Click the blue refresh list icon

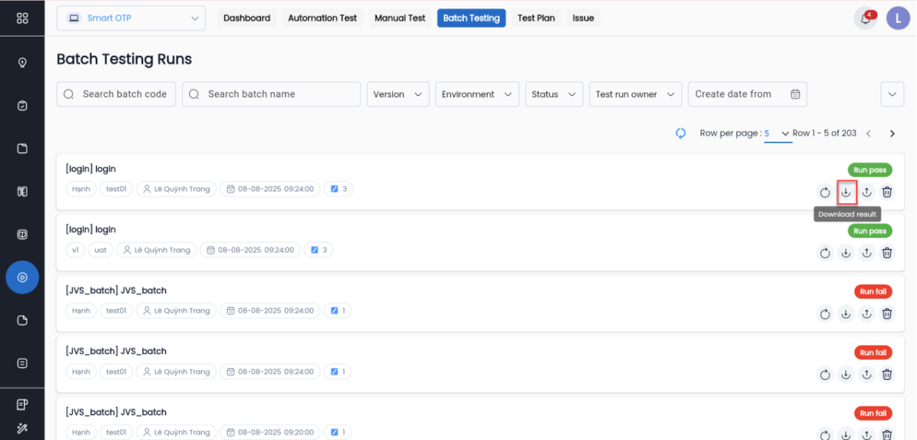(681, 133)
